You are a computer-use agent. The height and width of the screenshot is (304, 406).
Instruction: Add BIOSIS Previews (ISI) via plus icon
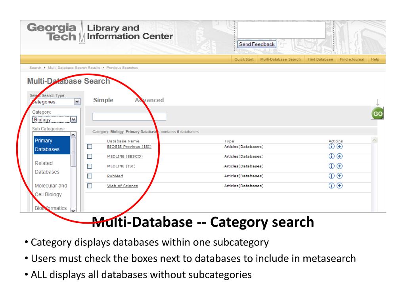(339, 146)
